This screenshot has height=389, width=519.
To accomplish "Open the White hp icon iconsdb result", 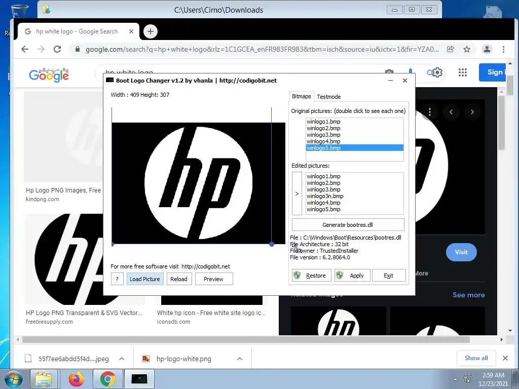I will (x=211, y=313).
